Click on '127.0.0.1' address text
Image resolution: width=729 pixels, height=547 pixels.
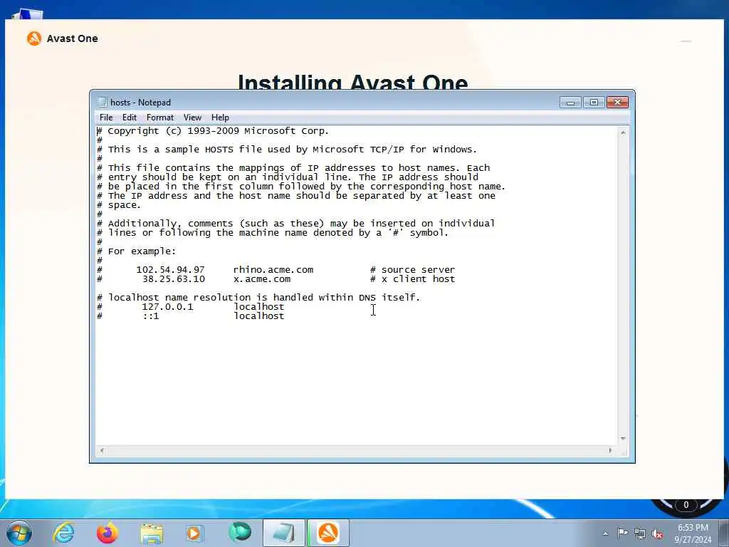(167, 307)
